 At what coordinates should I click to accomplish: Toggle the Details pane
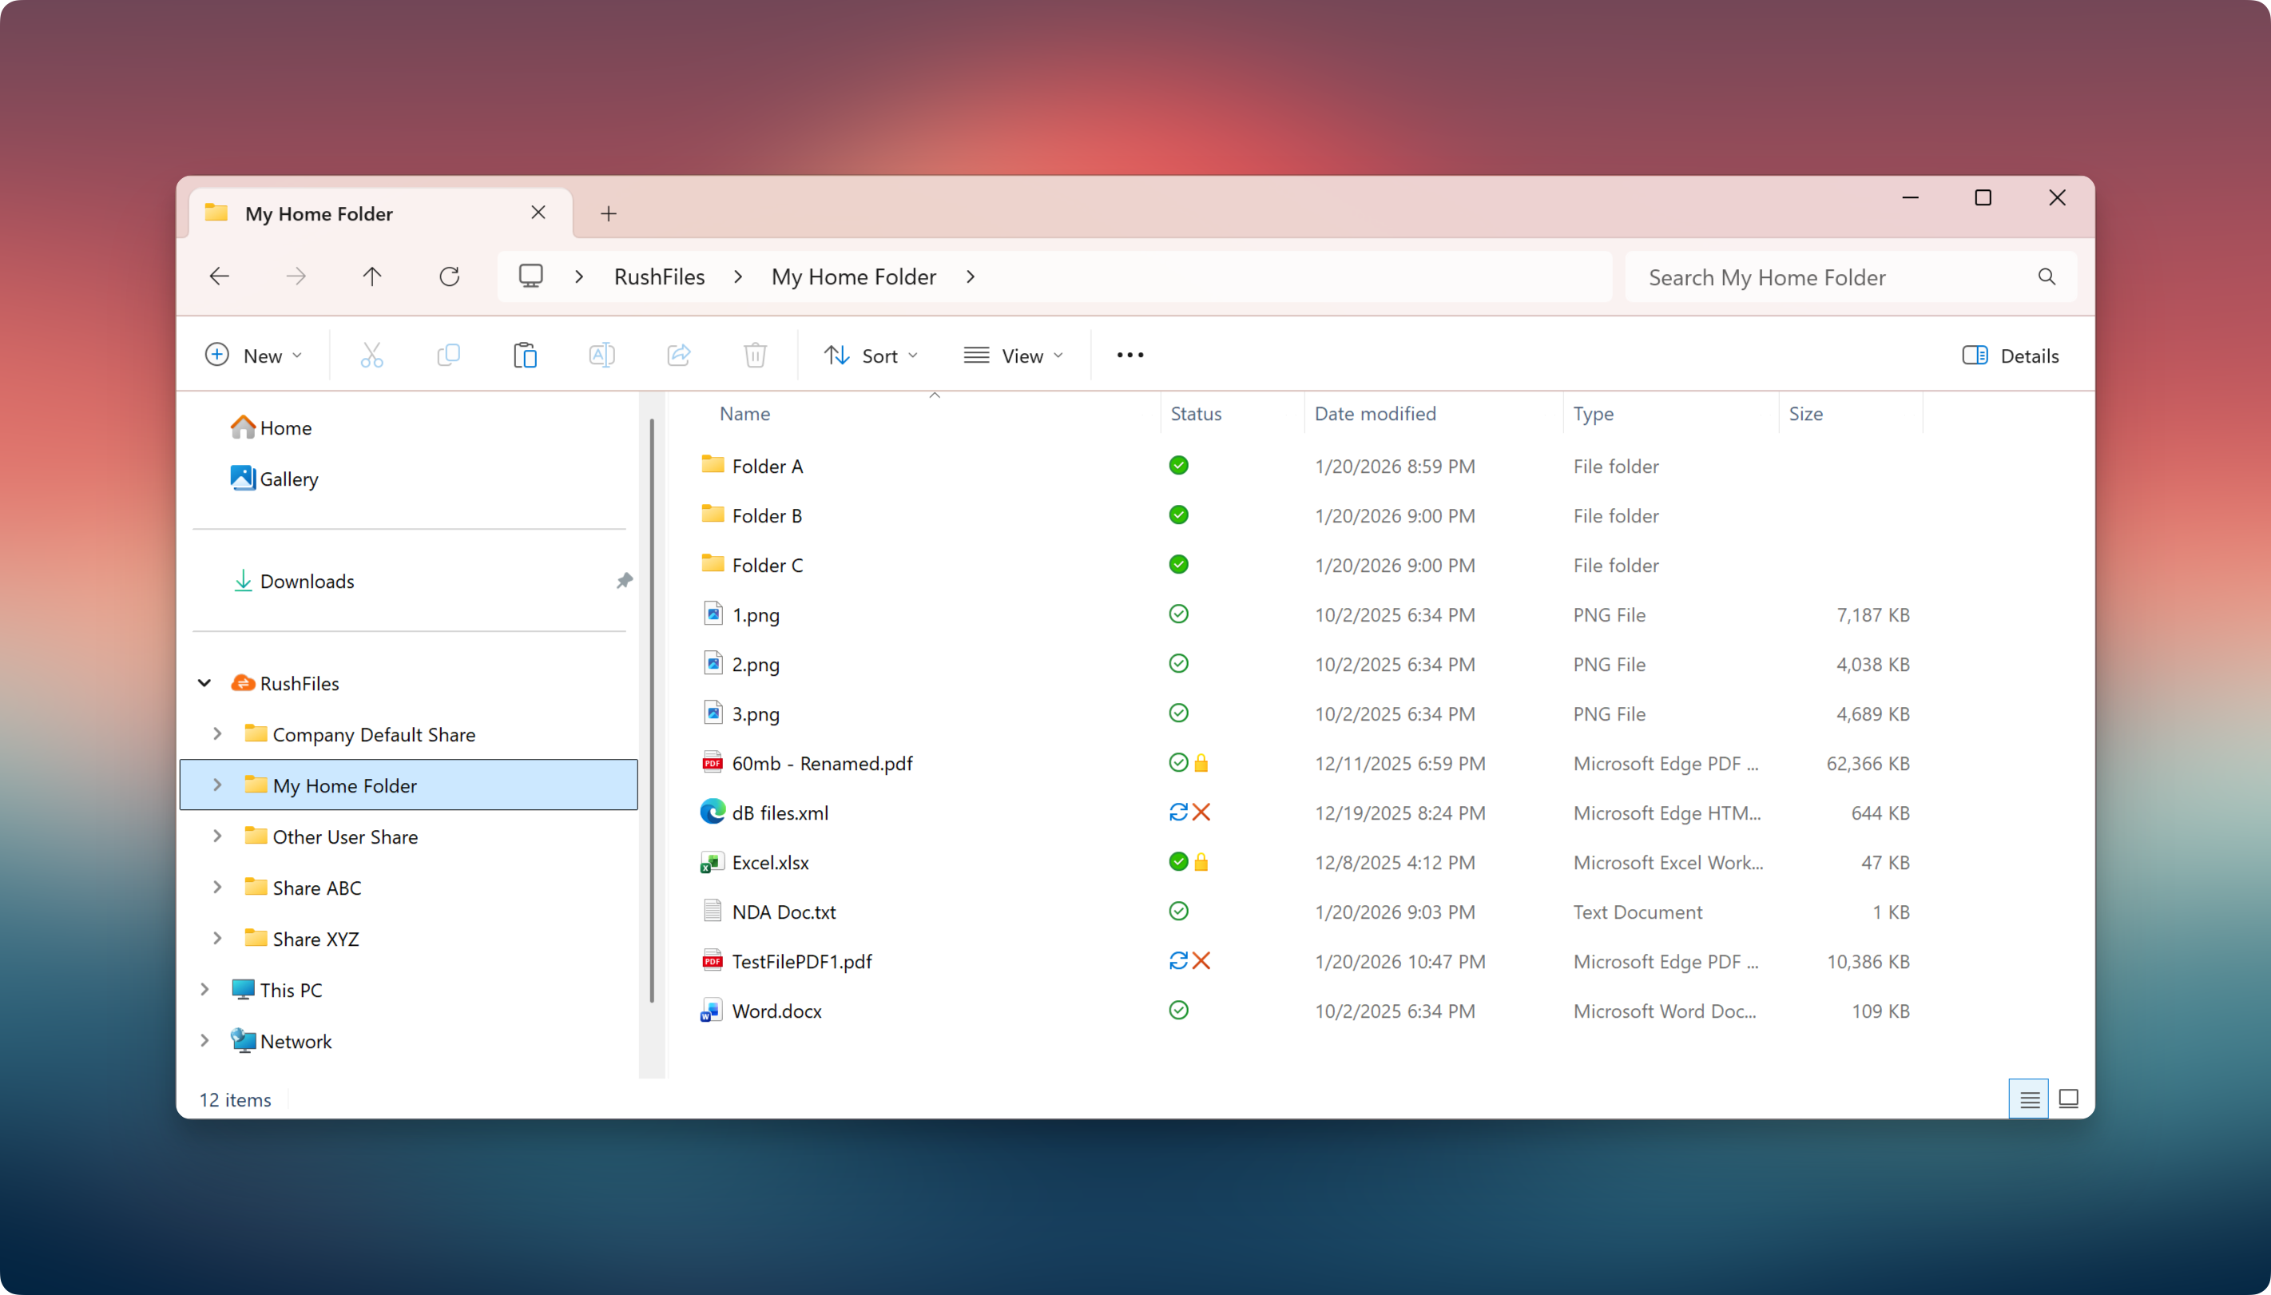tap(2010, 356)
